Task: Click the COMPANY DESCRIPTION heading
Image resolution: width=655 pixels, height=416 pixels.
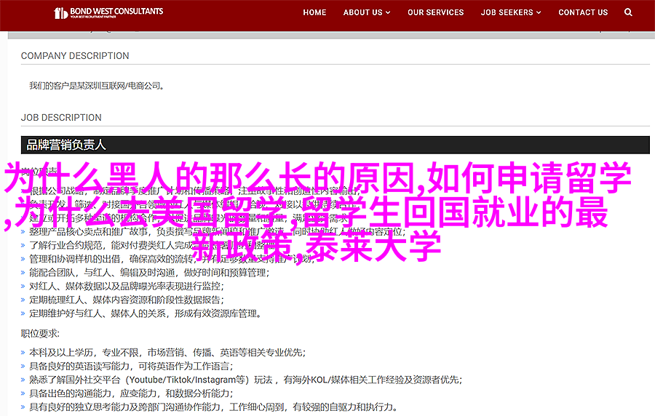Action: [x=75, y=56]
